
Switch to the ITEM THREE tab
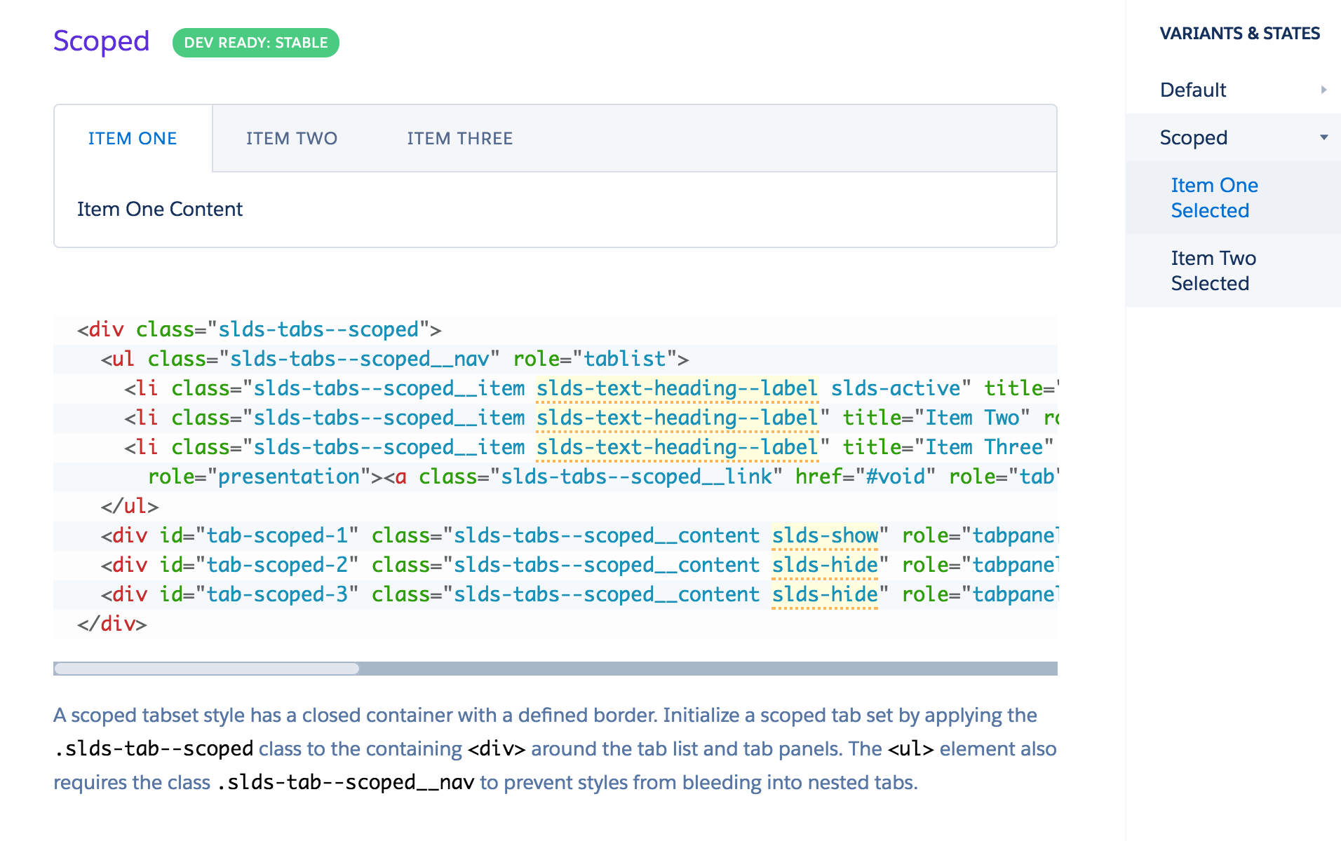click(x=459, y=139)
